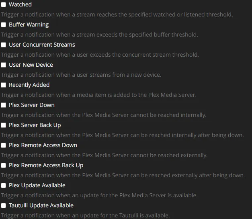The height and width of the screenshot is (219, 252).
Task: Click the "Plex Server Down" label
Action: [32, 105]
